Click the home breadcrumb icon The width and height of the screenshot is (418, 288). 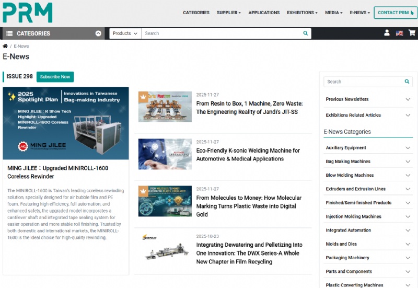pos(5,47)
